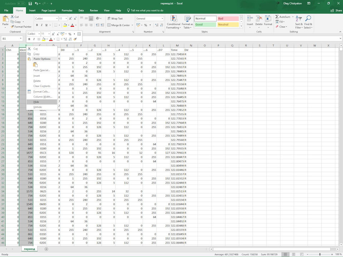Viewport: 343px width, 257px height.
Task: Adjust the zoom slider in status bar
Action: point(320,254)
